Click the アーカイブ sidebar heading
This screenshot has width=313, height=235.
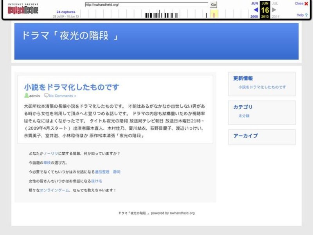[245, 136]
